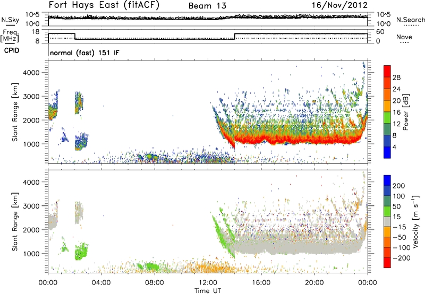Click the "Slant Range [km]" label of the velocity panel
The image size is (425, 294).
pyautogui.click(x=15, y=221)
